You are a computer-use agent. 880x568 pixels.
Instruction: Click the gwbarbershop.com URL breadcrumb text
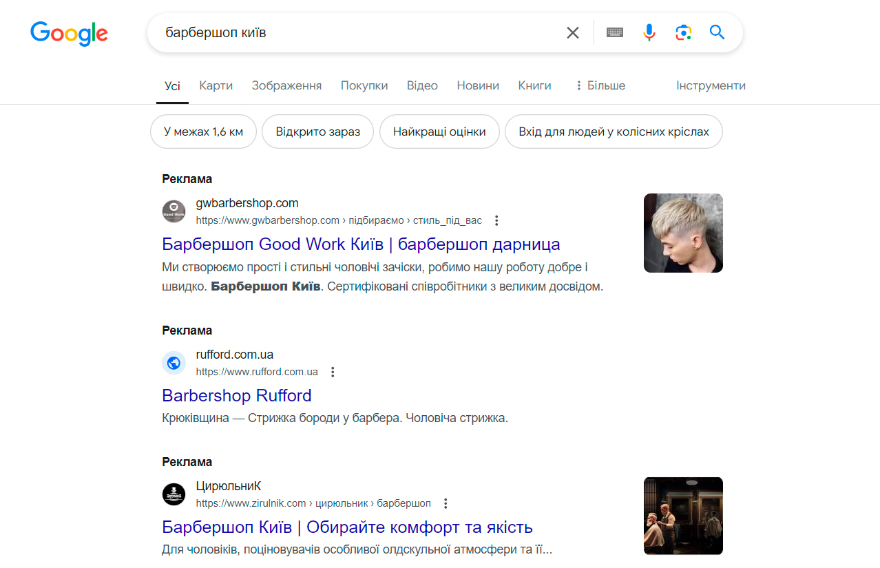pos(339,220)
